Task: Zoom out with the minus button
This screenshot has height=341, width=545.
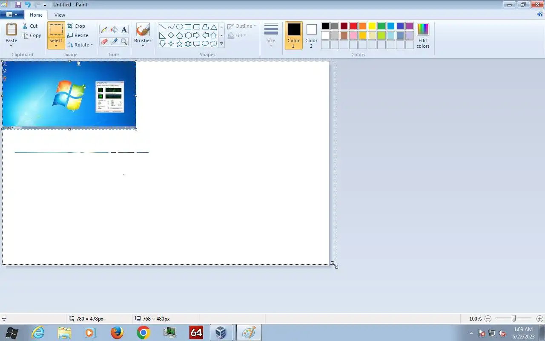Action: point(488,318)
